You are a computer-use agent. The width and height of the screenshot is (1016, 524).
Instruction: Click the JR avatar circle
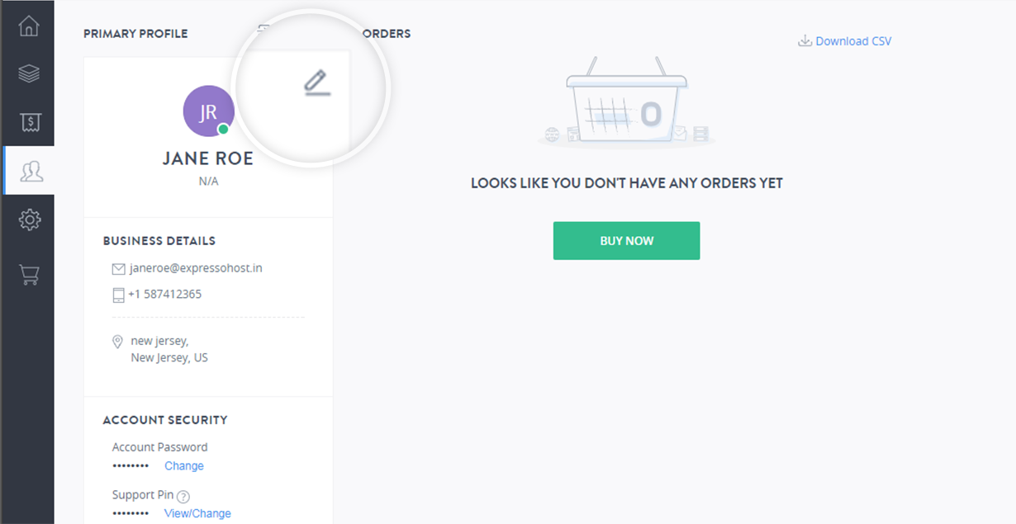point(208,111)
